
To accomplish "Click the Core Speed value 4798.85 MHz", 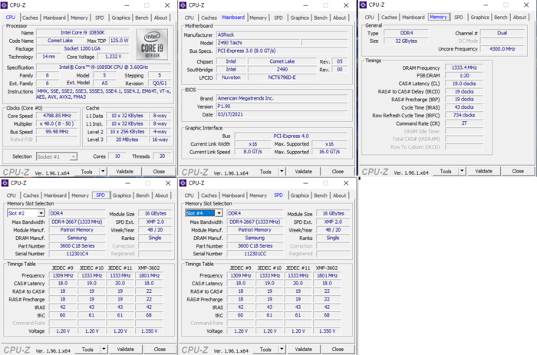I will (x=57, y=116).
